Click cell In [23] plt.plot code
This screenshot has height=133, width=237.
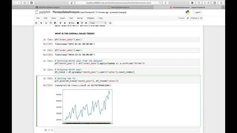pos(127,80)
